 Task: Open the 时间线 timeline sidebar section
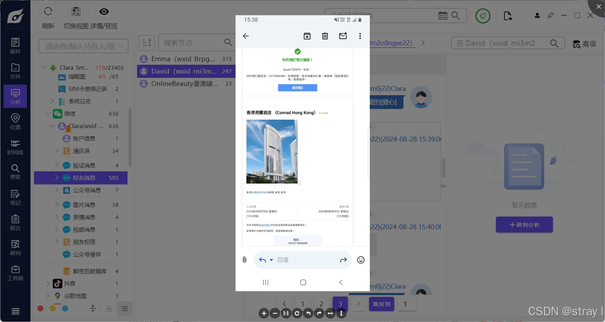(15, 147)
